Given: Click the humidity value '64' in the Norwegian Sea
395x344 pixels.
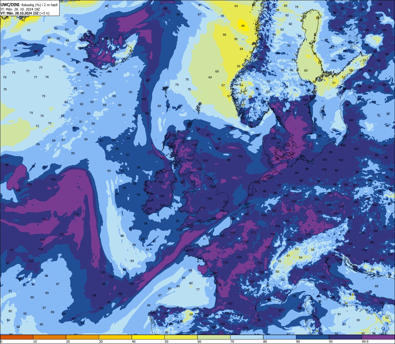Looking at the screenshot, I should [210, 77].
